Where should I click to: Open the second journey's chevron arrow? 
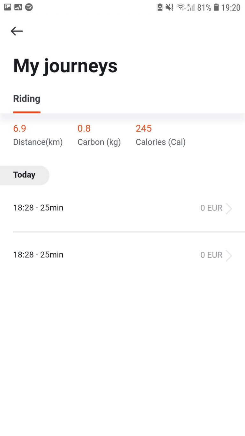[229, 255]
